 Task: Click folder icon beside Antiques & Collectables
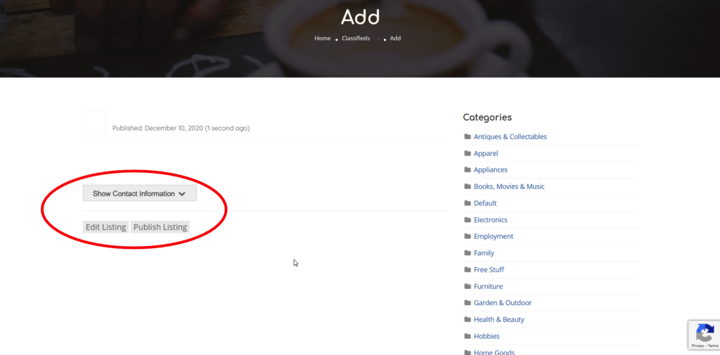468,137
